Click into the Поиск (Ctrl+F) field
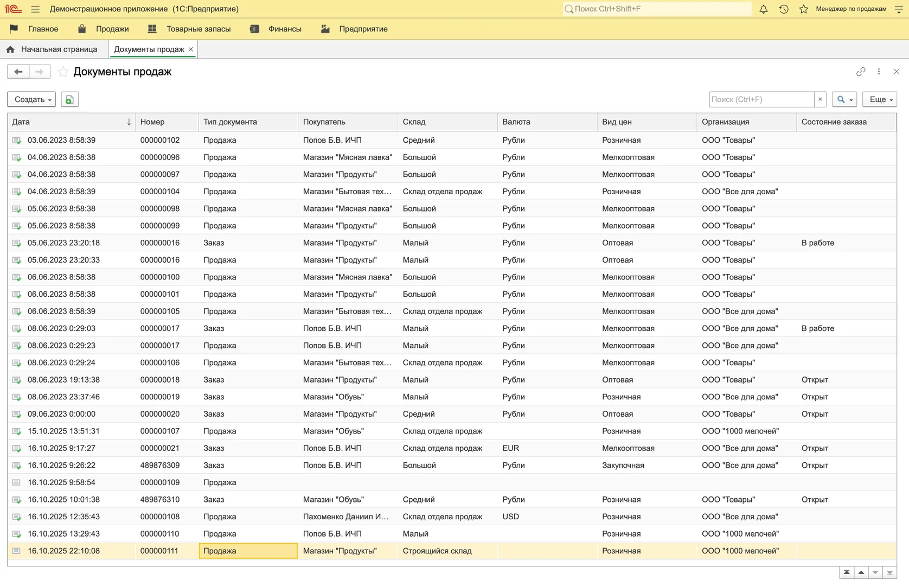Viewport: 909px width, 586px height. click(x=760, y=99)
